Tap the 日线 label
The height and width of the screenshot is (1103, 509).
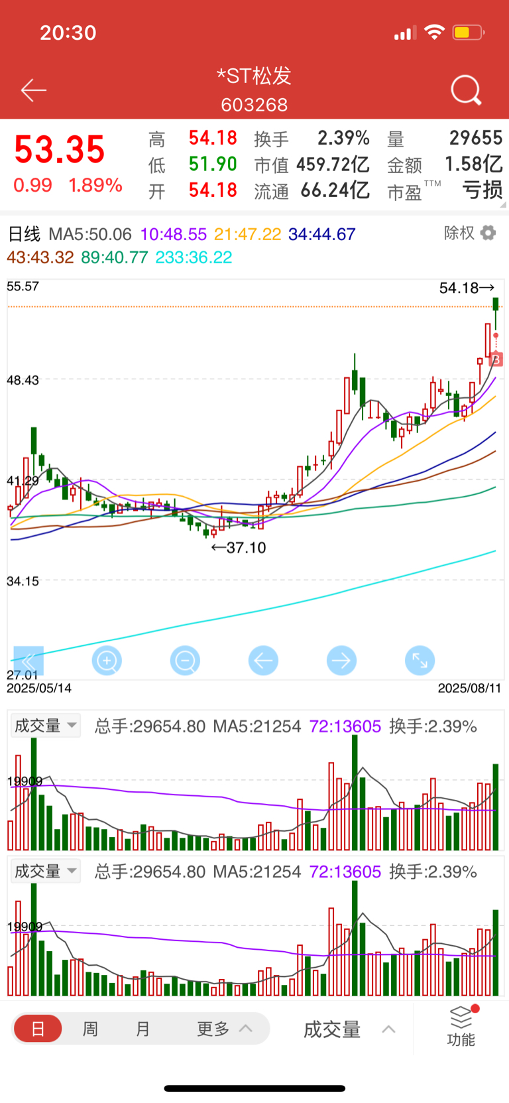tap(24, 234)
